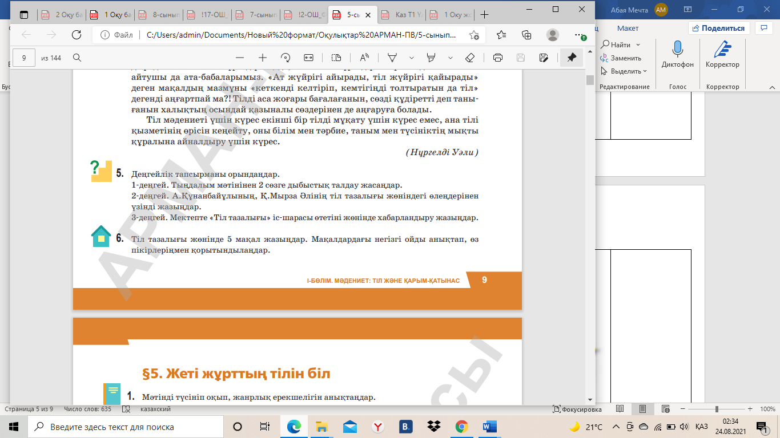This screenshot has width=780, height=438.
Task: Click the Windows taskbar search box
Action: click(x=125, y=427)
